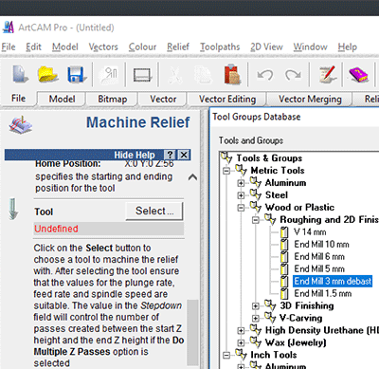379x369 pixels.
Task: Open the Relief menu
Action: (x=178, y=46)
